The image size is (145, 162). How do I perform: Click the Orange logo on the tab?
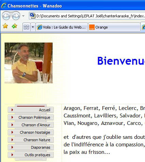[92, 27]
